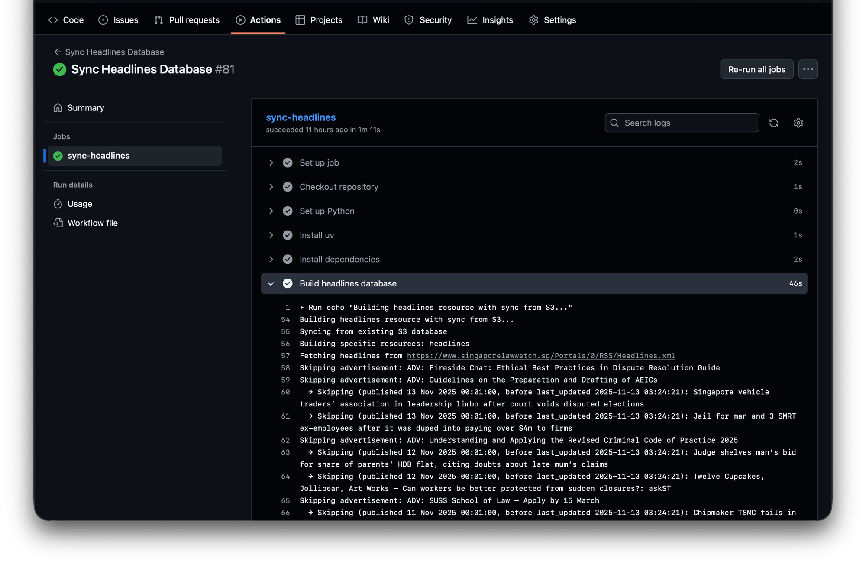Viewport: 866px width, 565px height.
Task: Open the three-dot run options menu
Action: pos(808,69)
